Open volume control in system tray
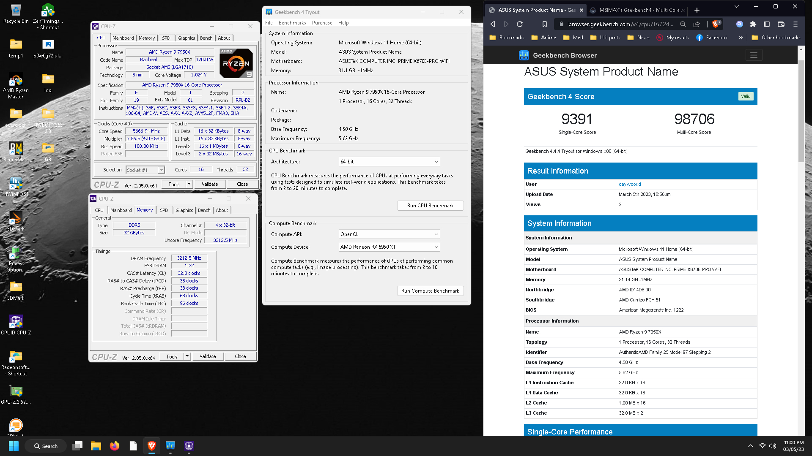The height and width of the screenshot is (456, 812). pos(773,446)
